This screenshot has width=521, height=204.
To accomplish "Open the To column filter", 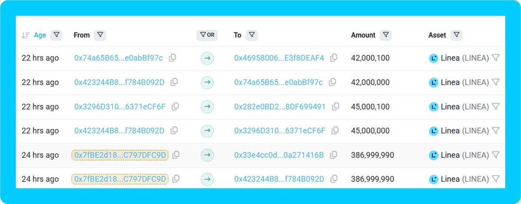I will (252, 35).
